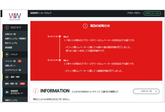Click the ticket icon beside 優待・特典
This screenshot has height=112, width=165.
coord(7,77)
